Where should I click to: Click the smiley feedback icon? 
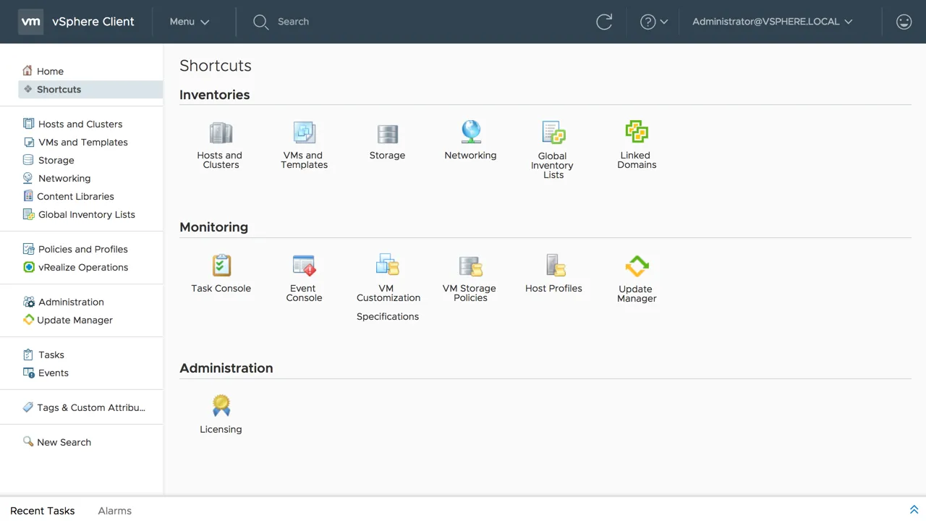tap(904, 22)
